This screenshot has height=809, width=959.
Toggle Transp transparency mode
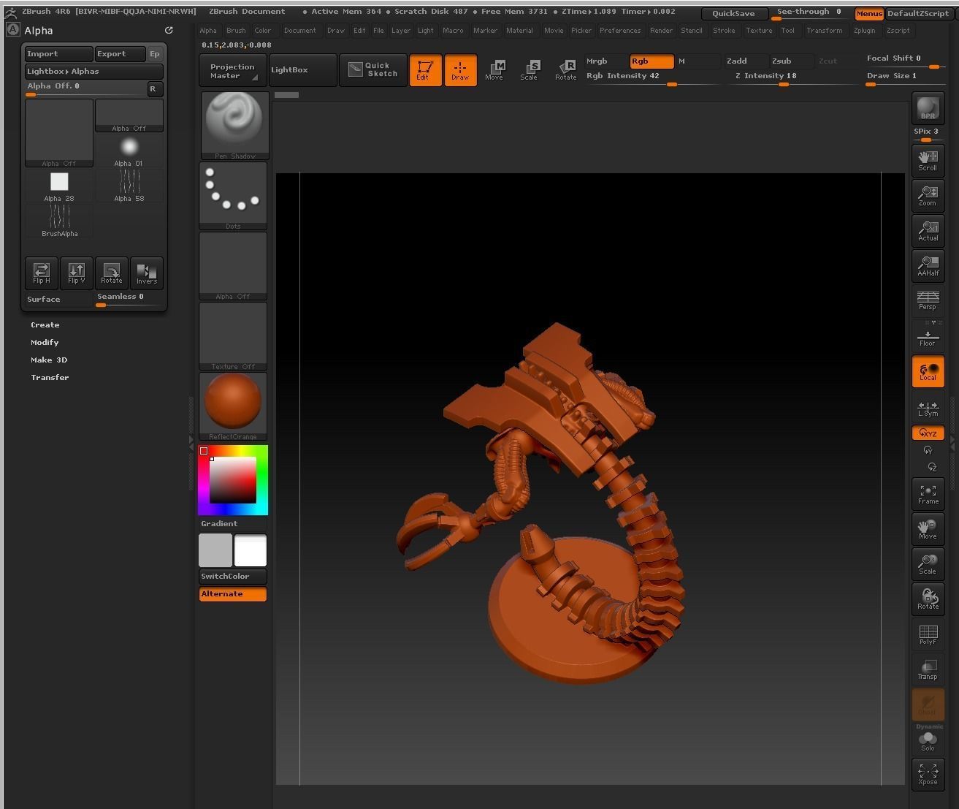[x=928, y=669]
